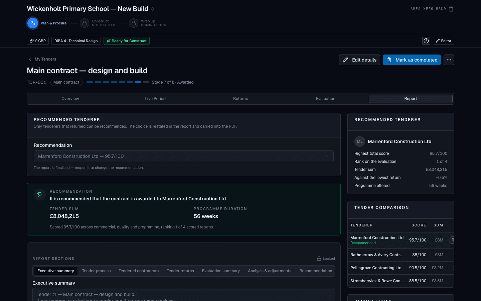Select the Tender returns report section

[180, 271]
